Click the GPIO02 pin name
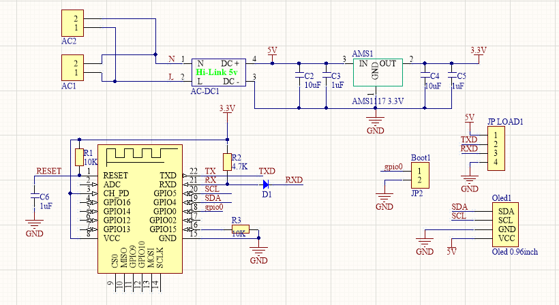This screenshot has height=305, width=559. tap(162, 221)
